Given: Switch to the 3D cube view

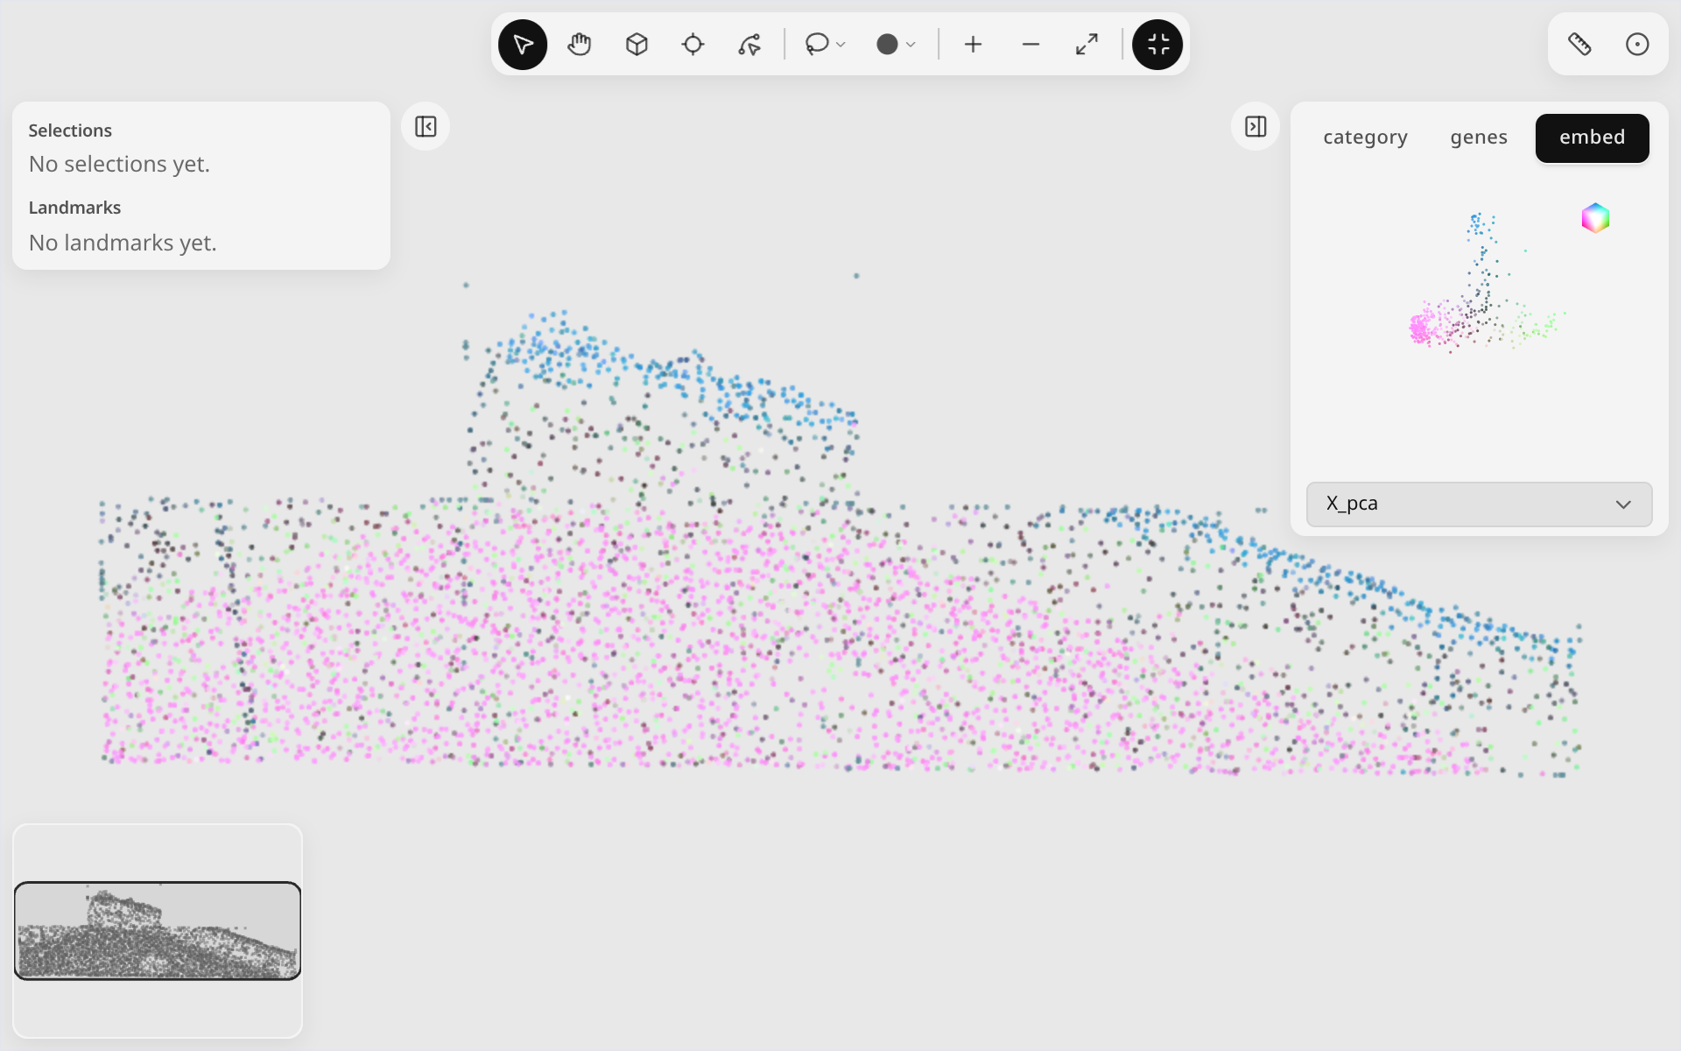Looking at the screenshot, I should click(x=637, y=45).
